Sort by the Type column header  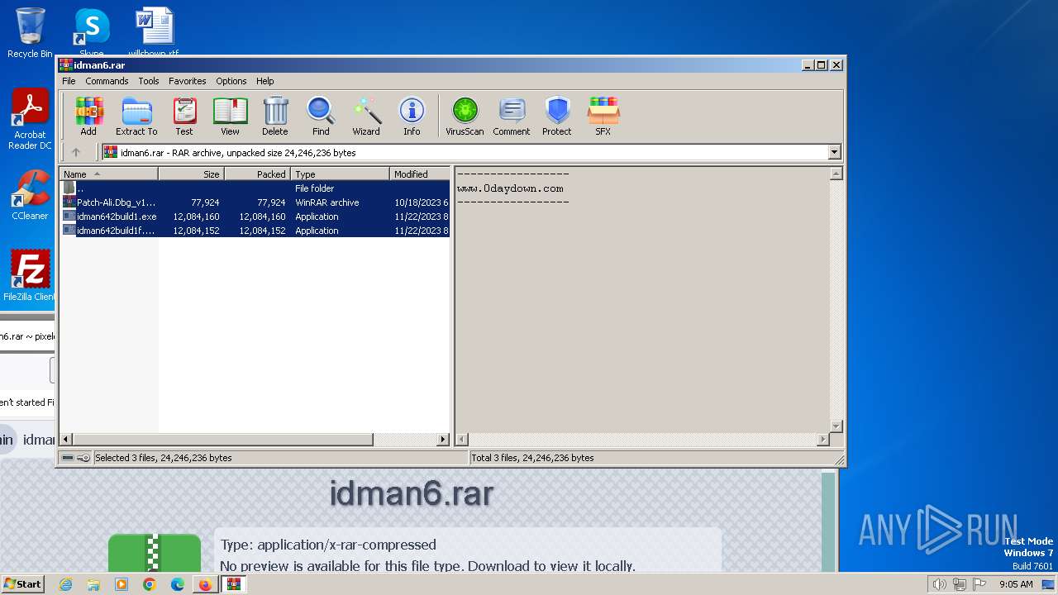[x=340, y=174]
